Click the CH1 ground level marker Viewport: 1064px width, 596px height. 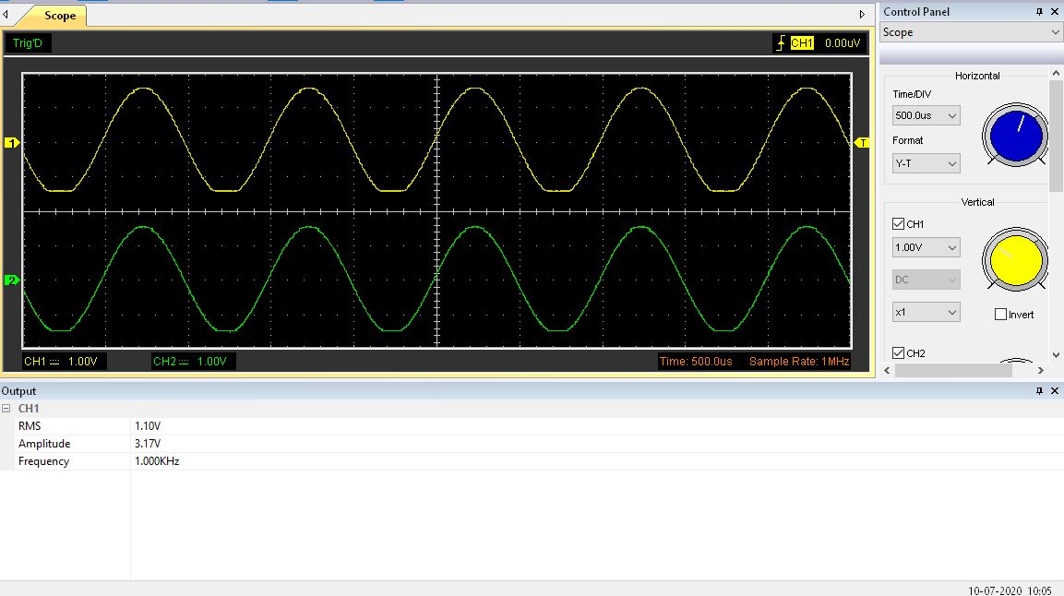coord(12,143)
